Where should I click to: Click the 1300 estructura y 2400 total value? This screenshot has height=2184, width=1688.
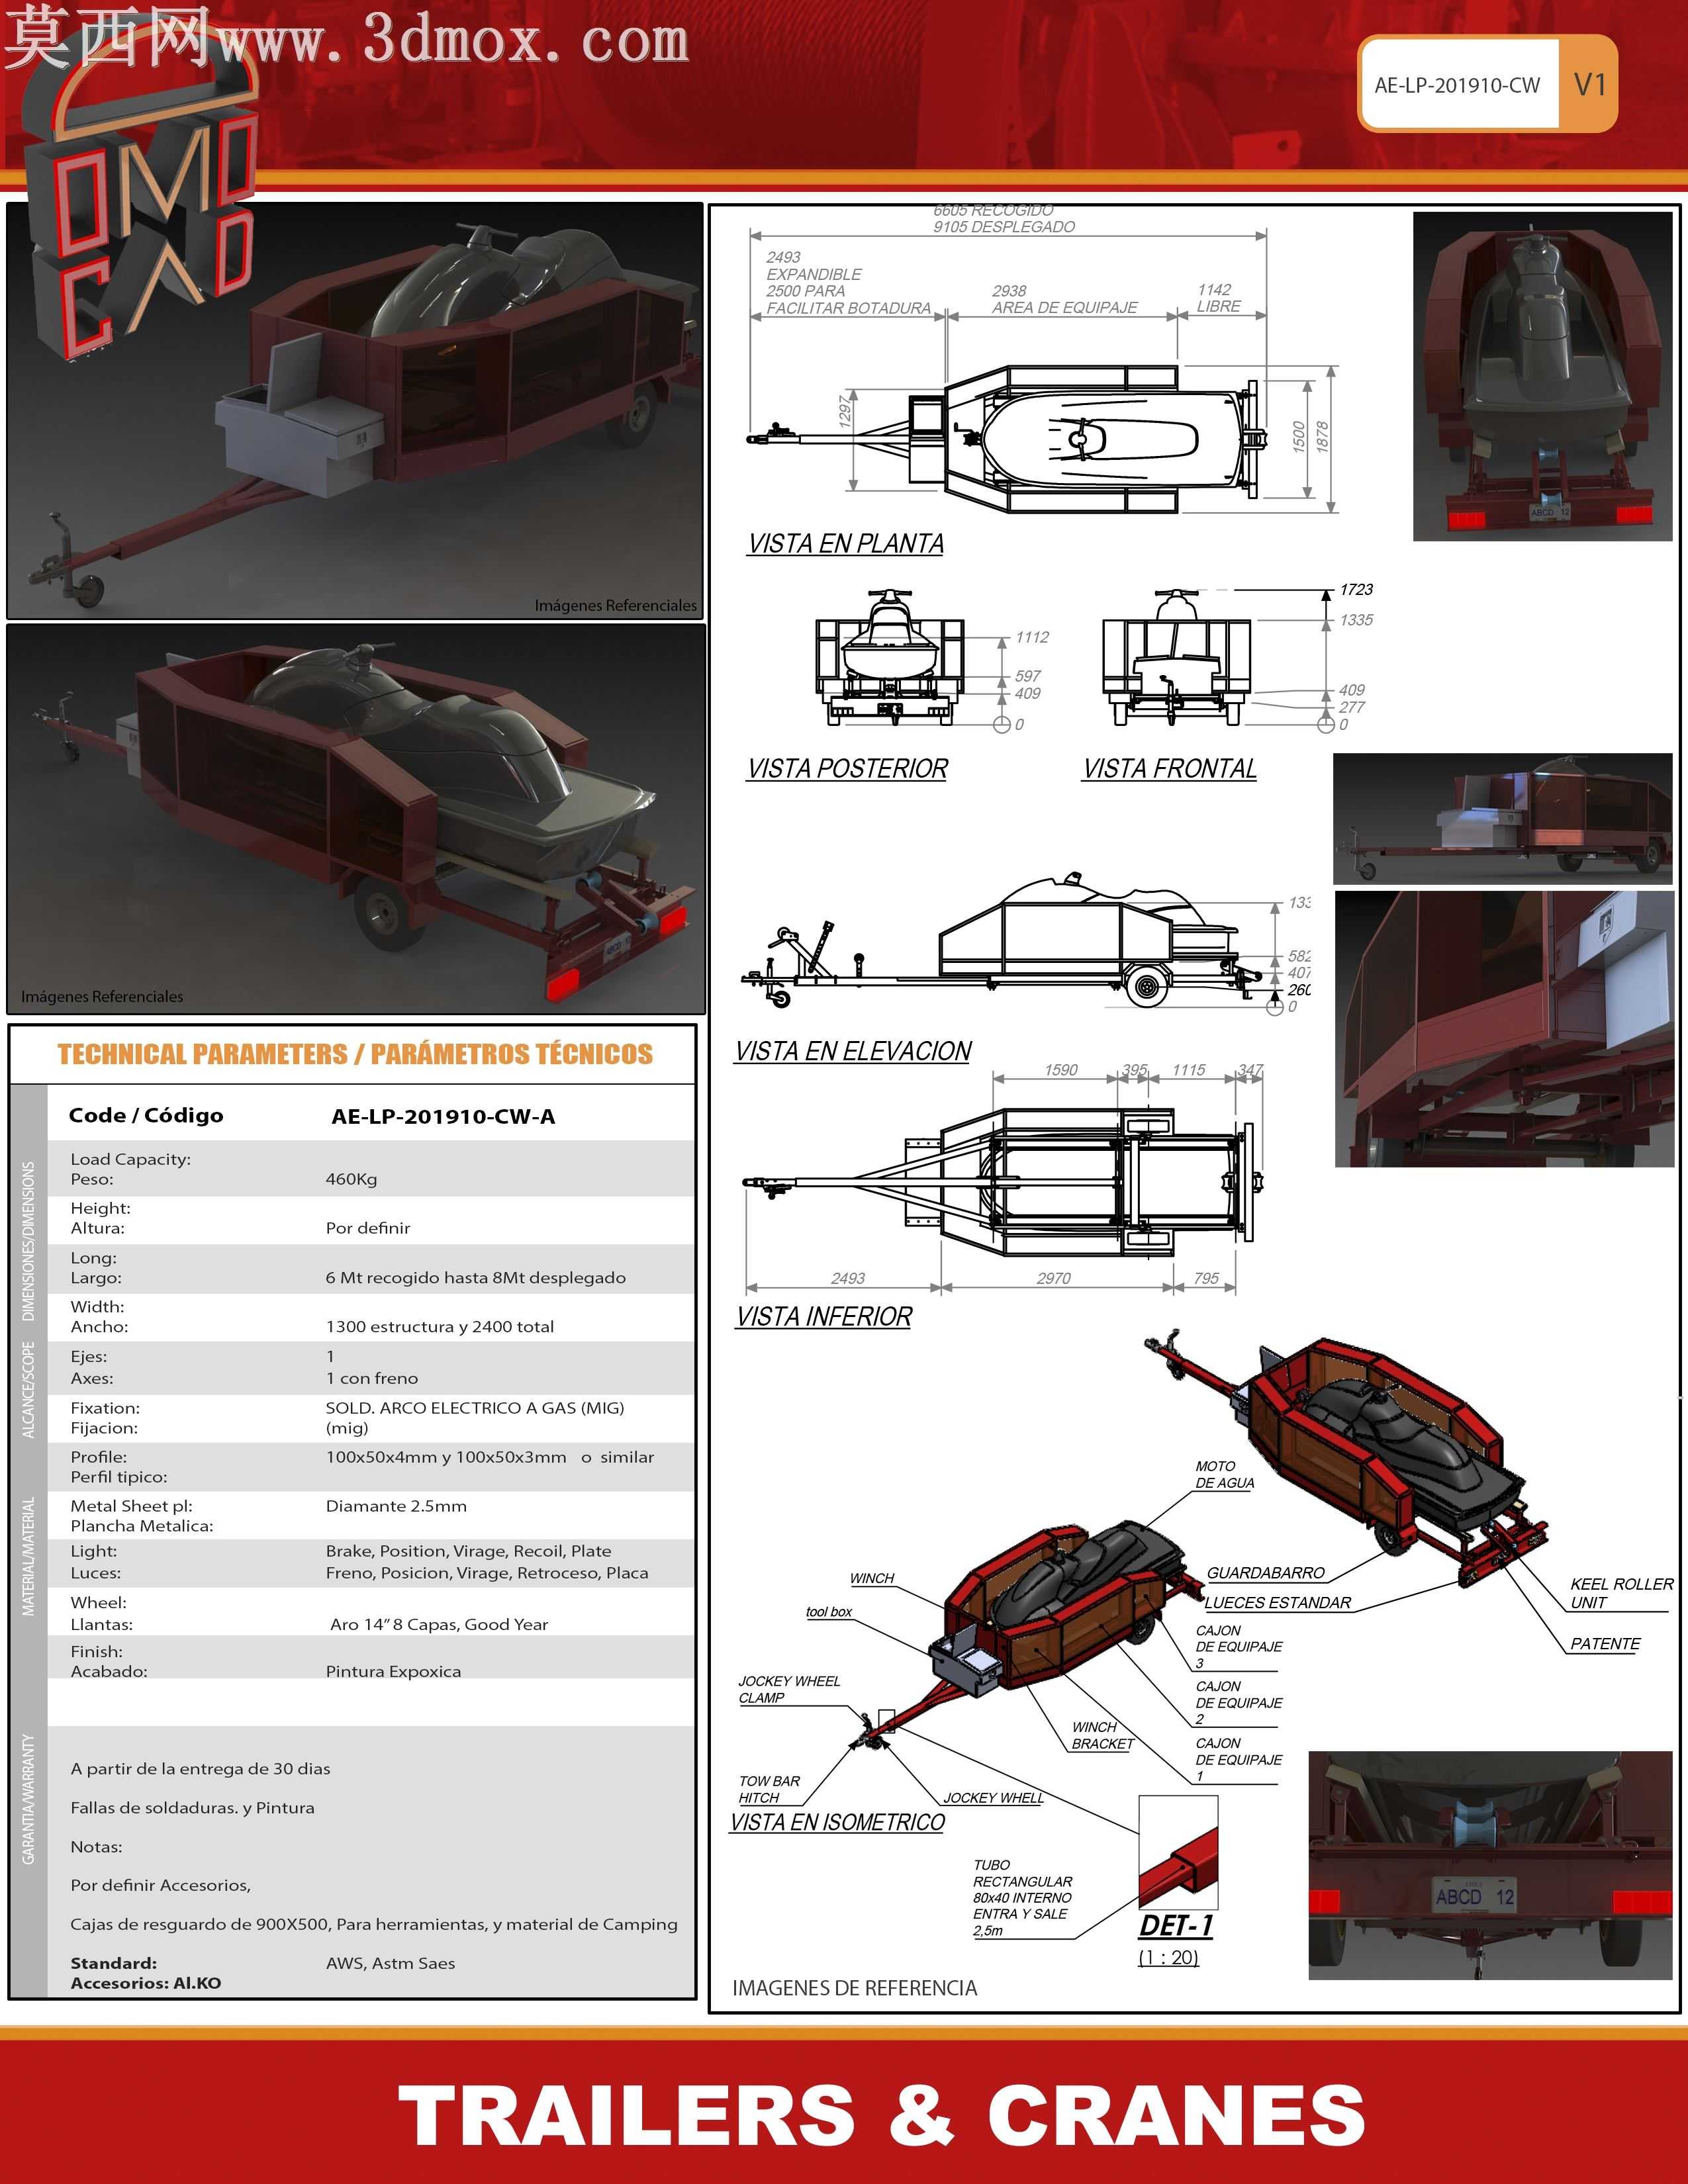(440, 1327)
